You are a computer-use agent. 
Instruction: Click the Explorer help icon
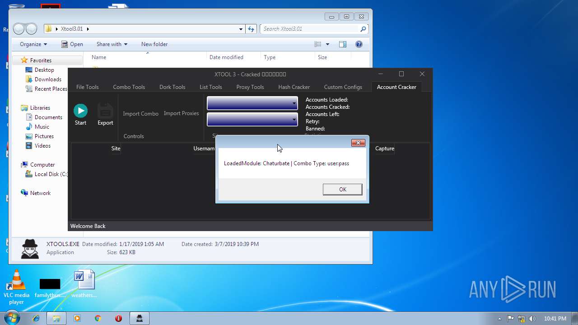click(359, 44)
